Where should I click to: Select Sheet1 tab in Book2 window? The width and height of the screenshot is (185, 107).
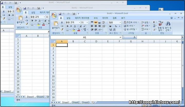[x=30, y=97]
